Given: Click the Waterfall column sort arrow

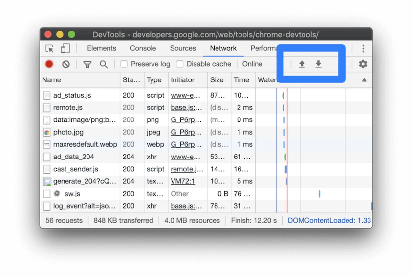Looking at the screenshot, I should tap(364, 80).
